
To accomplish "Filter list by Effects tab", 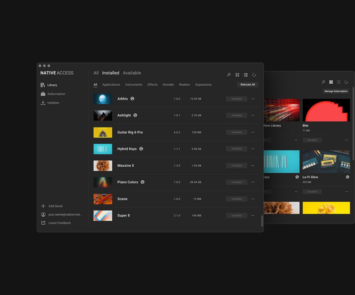I will tap(152, 85).
